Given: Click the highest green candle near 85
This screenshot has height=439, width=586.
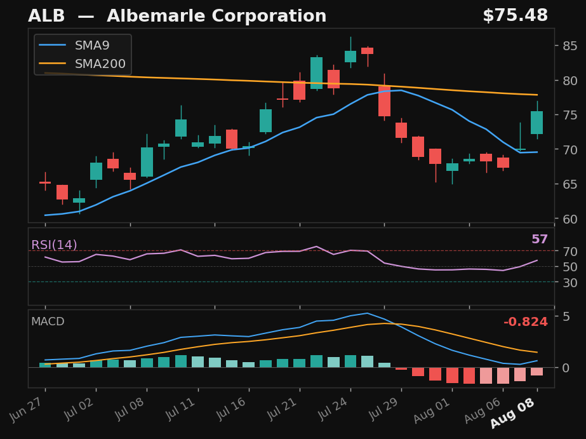Looking at the screenshot, I should click(350, 56).
